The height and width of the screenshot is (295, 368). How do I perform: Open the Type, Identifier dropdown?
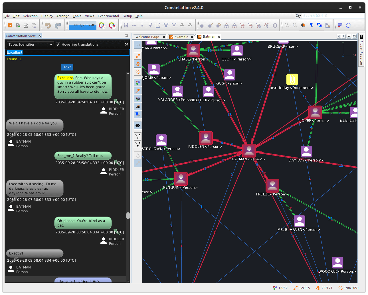pyautogui.click(x=30, y=44)
